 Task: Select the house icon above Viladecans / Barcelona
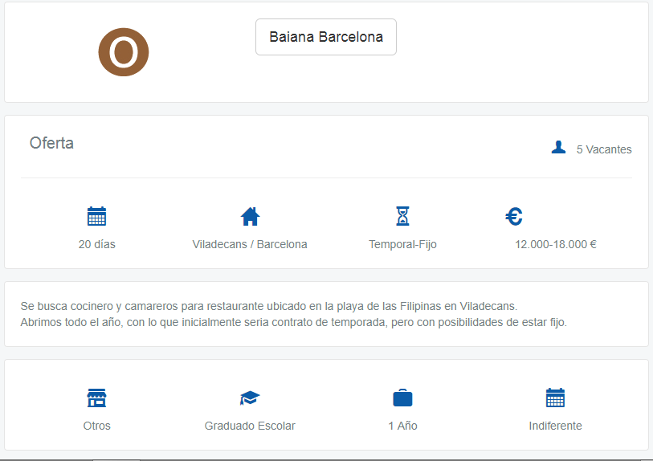click(x=250, y=216)
